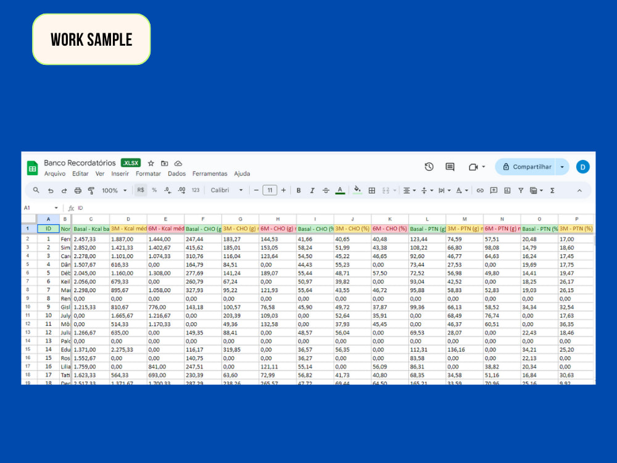
Task: Click the font size field 11
Action: 270,190
